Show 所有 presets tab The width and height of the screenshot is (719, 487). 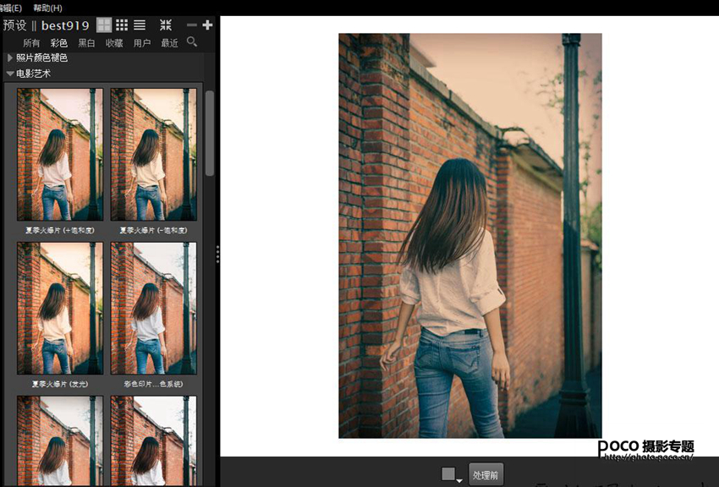click(x=31, y=43)
